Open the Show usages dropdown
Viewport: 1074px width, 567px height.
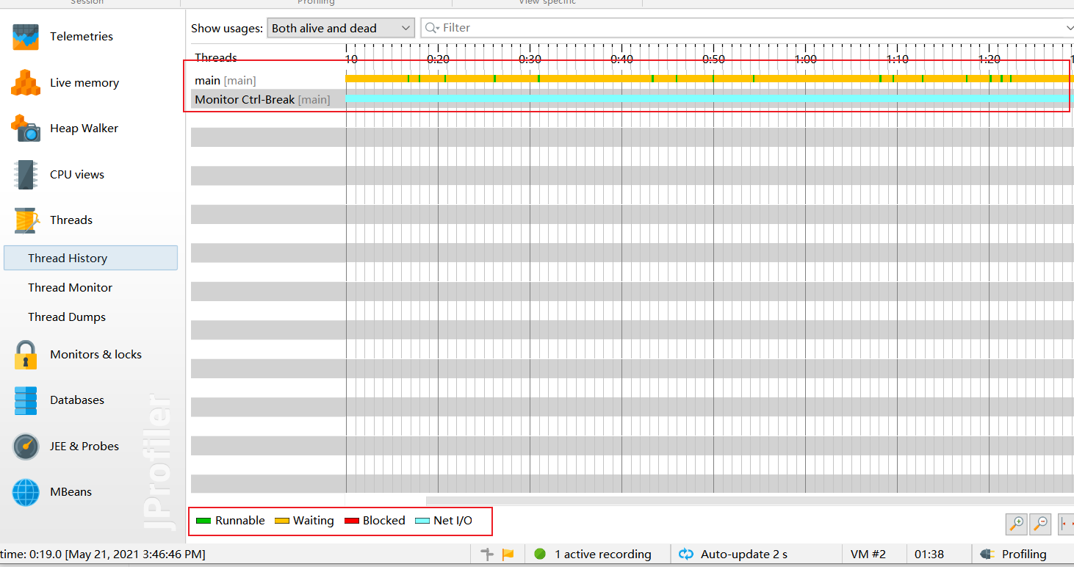click(x=341, y=28)
